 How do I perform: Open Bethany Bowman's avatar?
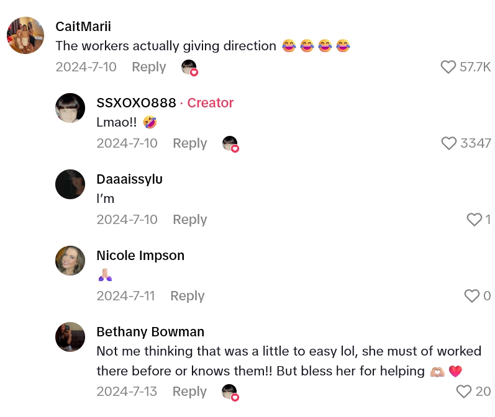click(x=70, y=337)
